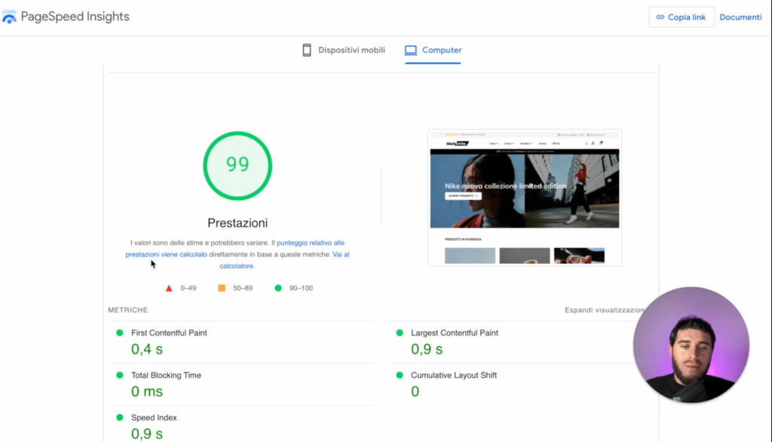The height and width of the screenshot is (442, 772).
Task: Click the red triangle 0–49 legend icon
Action: 169,288
